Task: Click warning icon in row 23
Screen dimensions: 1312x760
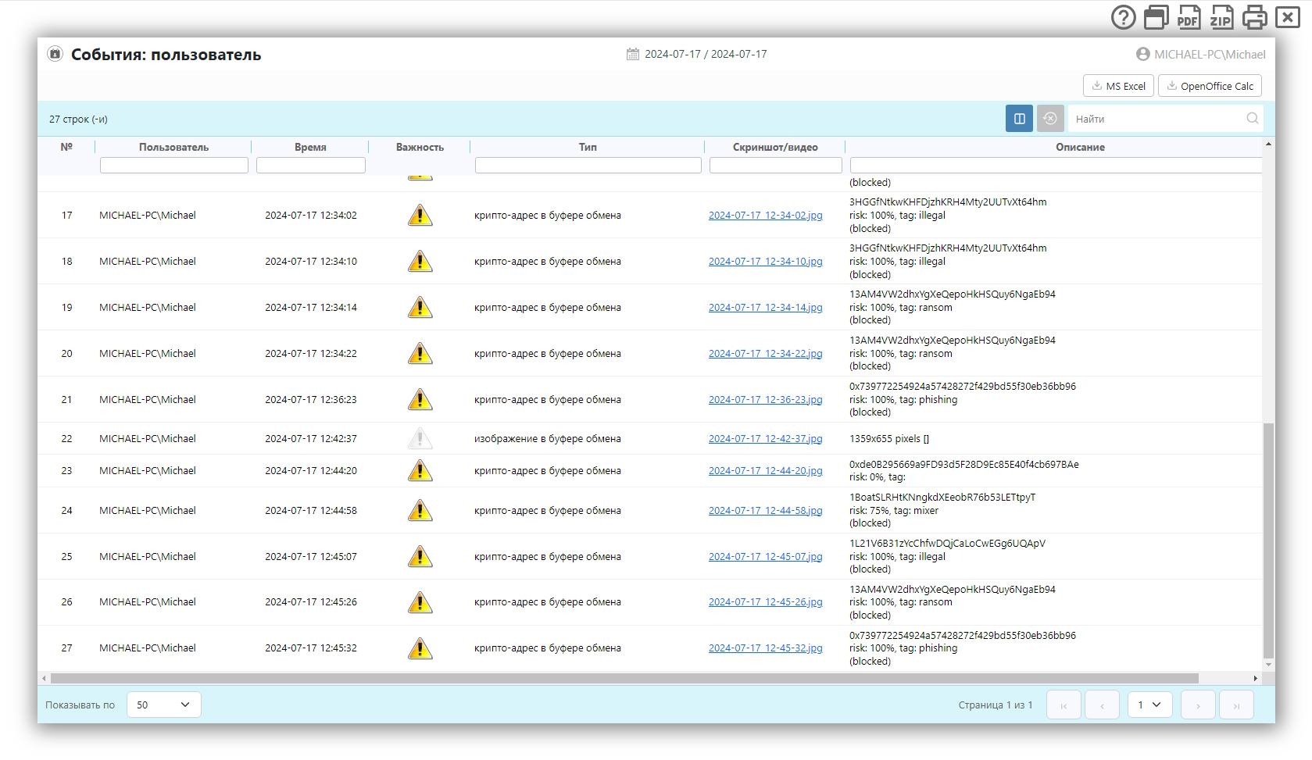Action: 420,470
